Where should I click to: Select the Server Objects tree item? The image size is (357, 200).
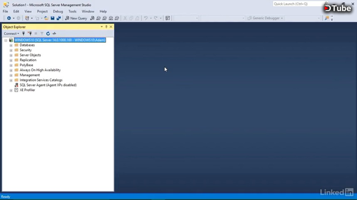coord(30,55)
